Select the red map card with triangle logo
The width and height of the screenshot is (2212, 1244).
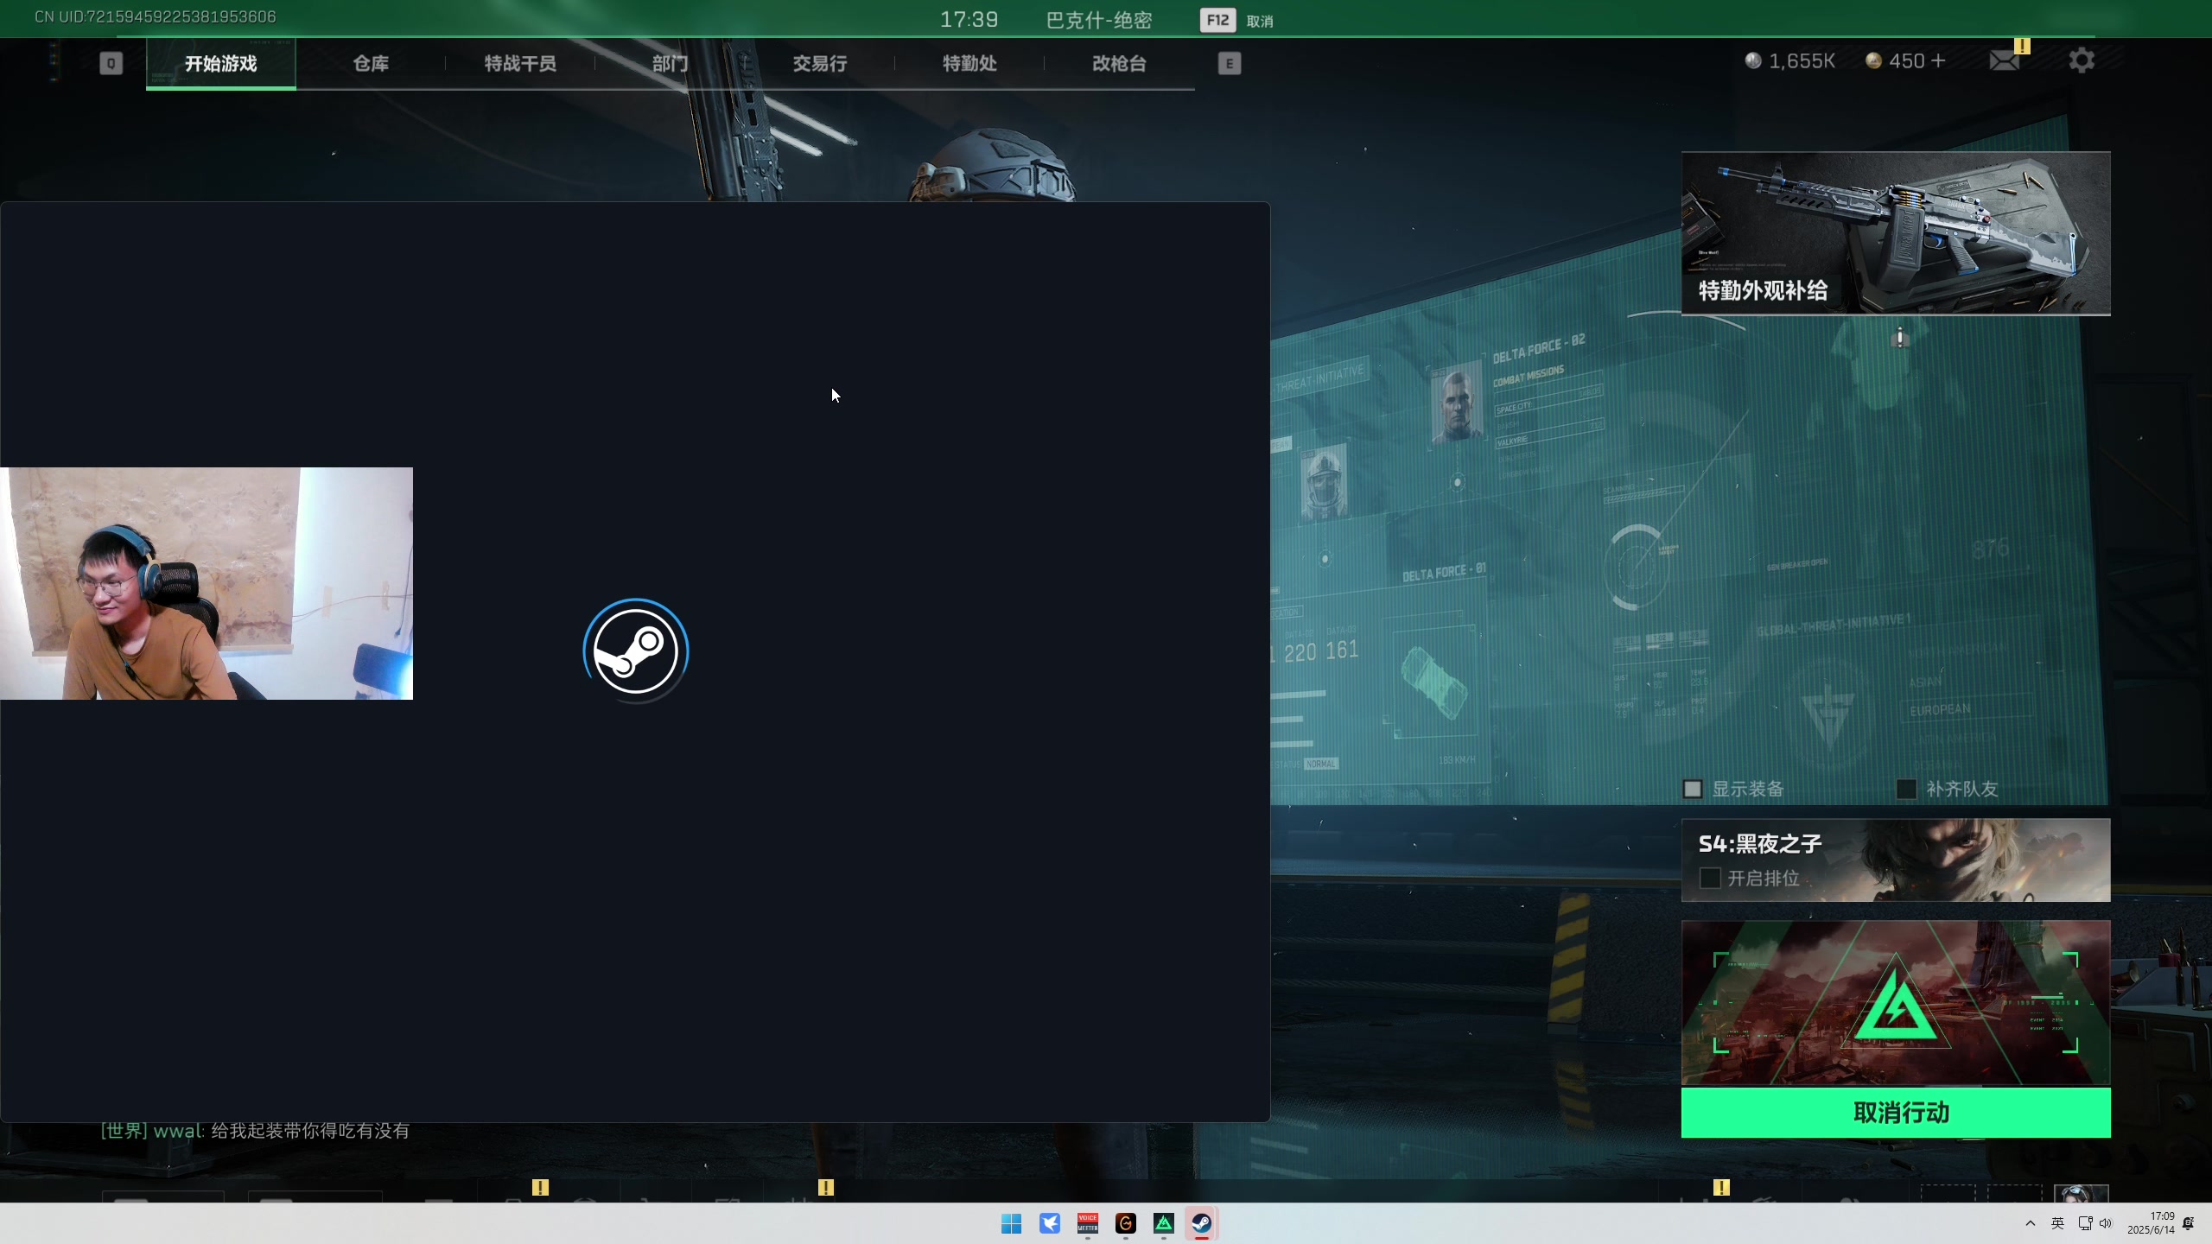pos(1896,1002)
